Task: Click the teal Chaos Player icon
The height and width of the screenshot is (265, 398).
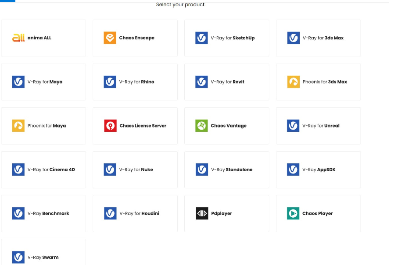Action: 293,213
